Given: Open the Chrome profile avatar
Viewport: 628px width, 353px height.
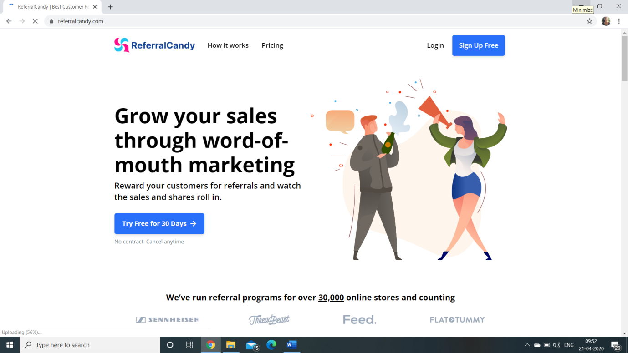Looking at the screenshot, I should coord(606,21).
